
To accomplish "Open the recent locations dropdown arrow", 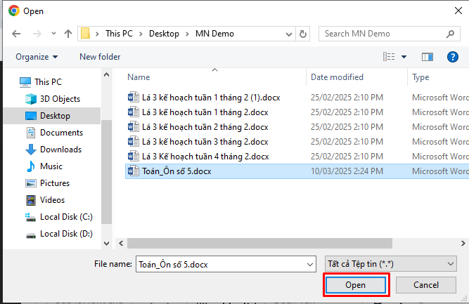I will click(x=53, y=34).
